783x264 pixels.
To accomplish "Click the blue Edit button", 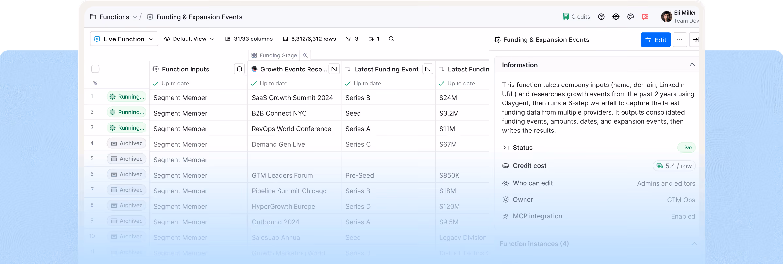I will [656, 39].
